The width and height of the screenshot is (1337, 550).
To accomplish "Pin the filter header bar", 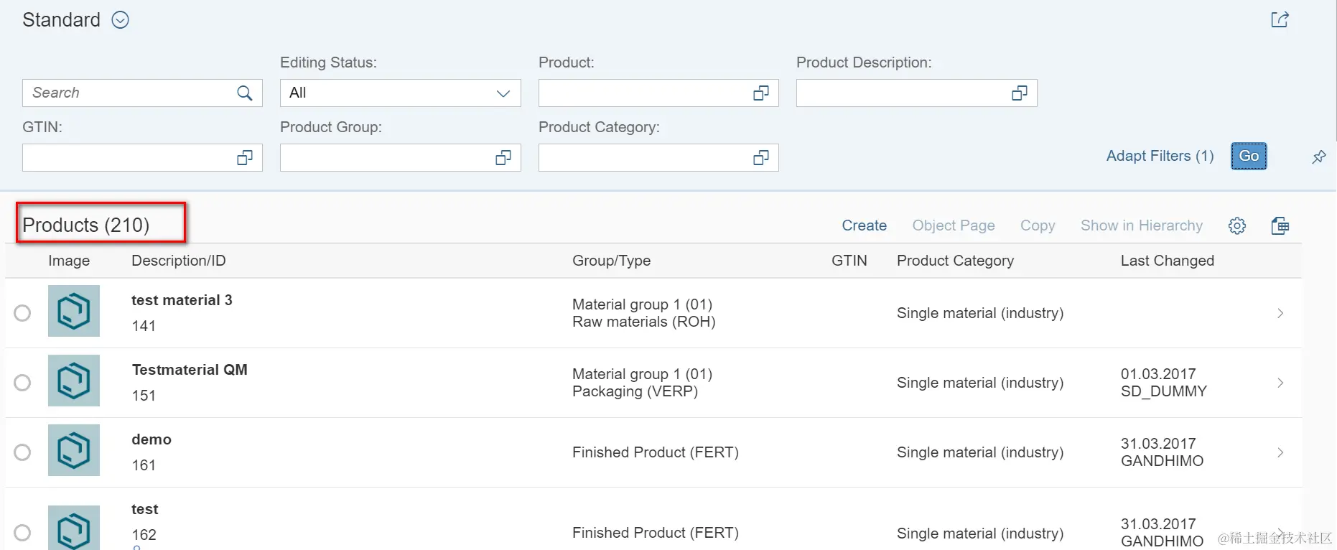I will (x=1319, y=157).
